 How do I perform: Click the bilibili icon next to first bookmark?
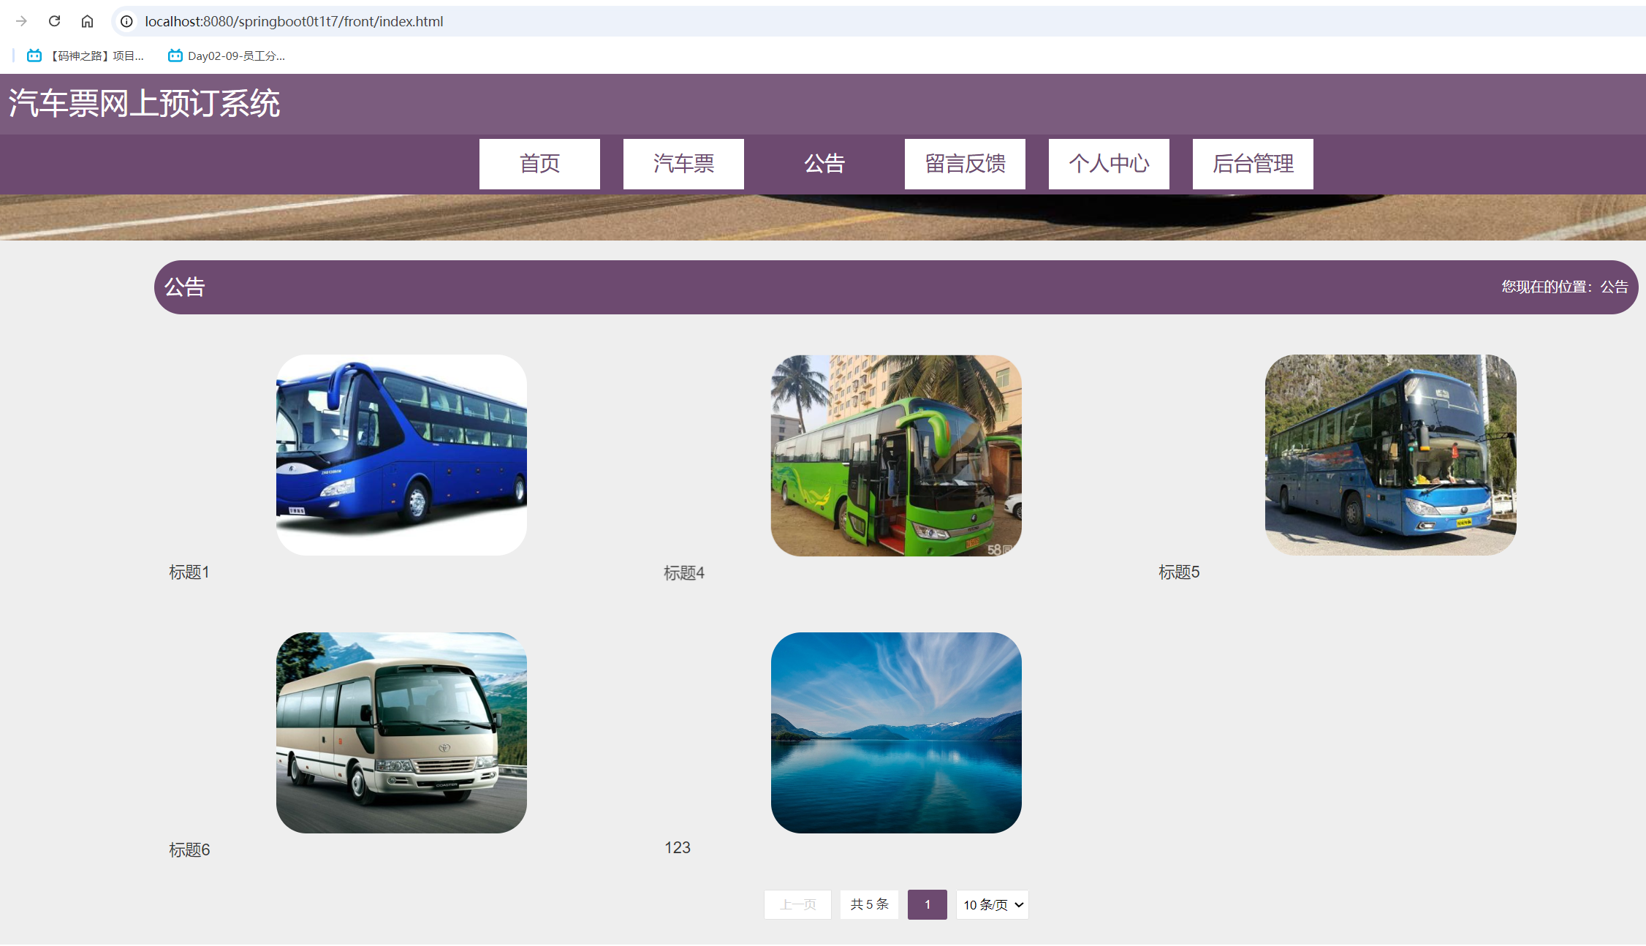(x=34, y=55)
